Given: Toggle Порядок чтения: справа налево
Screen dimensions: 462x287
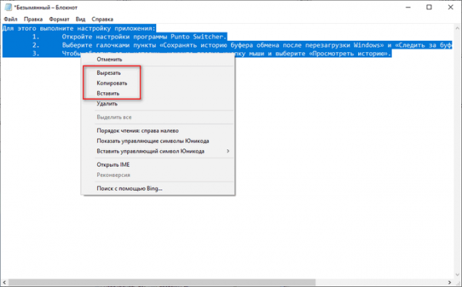Looking at the screenshot, I should tap(158, 131).
